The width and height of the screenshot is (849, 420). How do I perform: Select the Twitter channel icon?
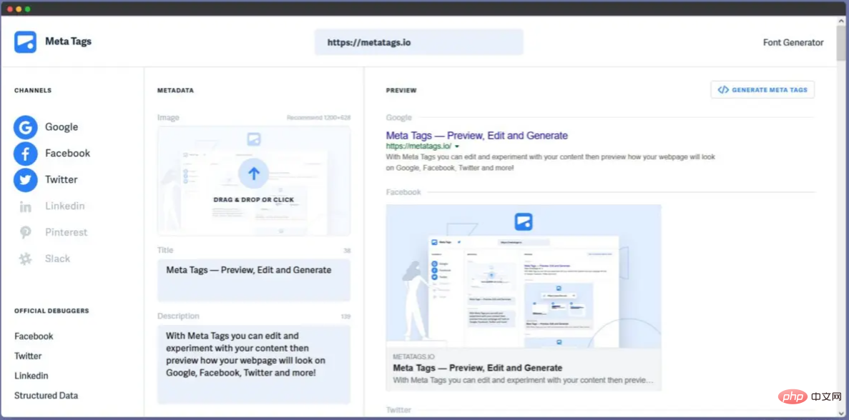[26, 180]
